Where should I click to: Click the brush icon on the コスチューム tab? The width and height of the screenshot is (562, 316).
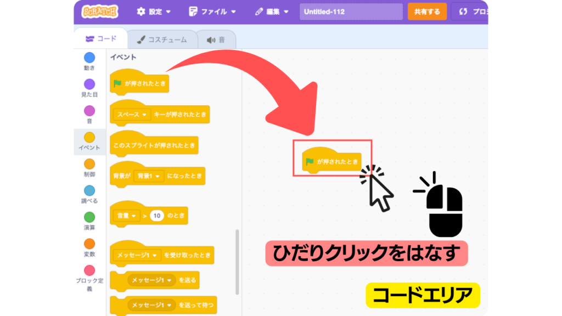point(141,39)
